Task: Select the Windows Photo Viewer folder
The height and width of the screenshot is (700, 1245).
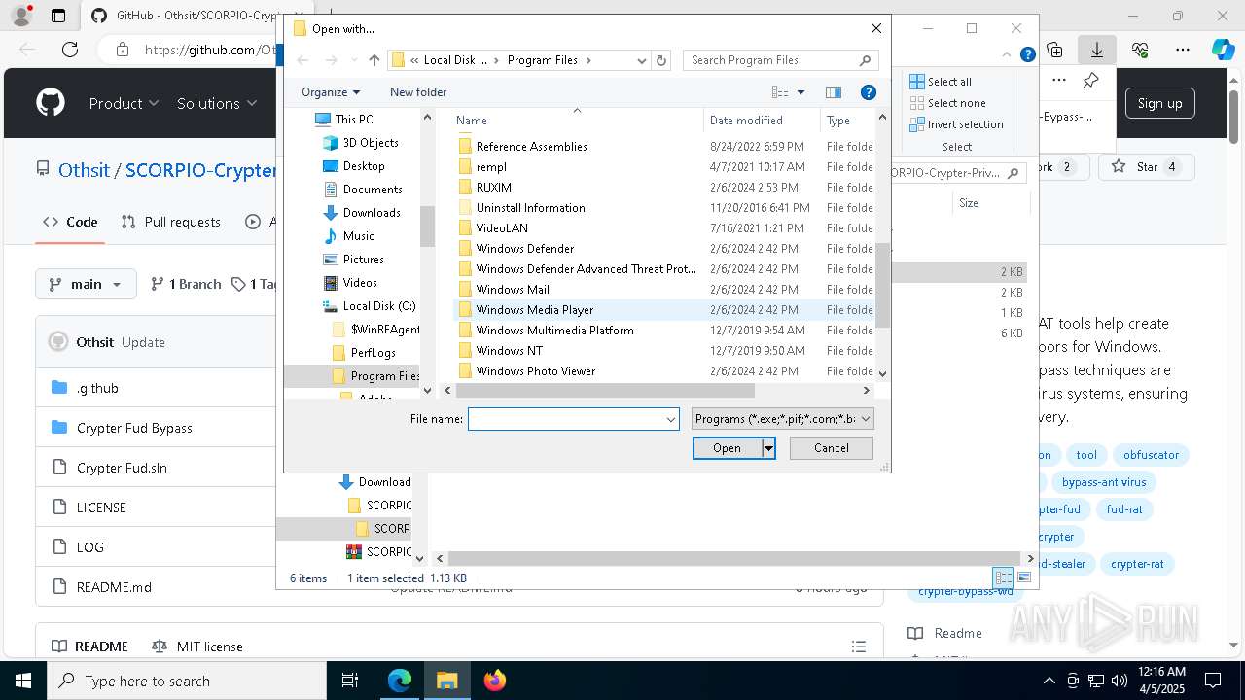Action: [x=535, y=371]
